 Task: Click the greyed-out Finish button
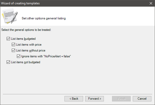(x=121, y=99)
